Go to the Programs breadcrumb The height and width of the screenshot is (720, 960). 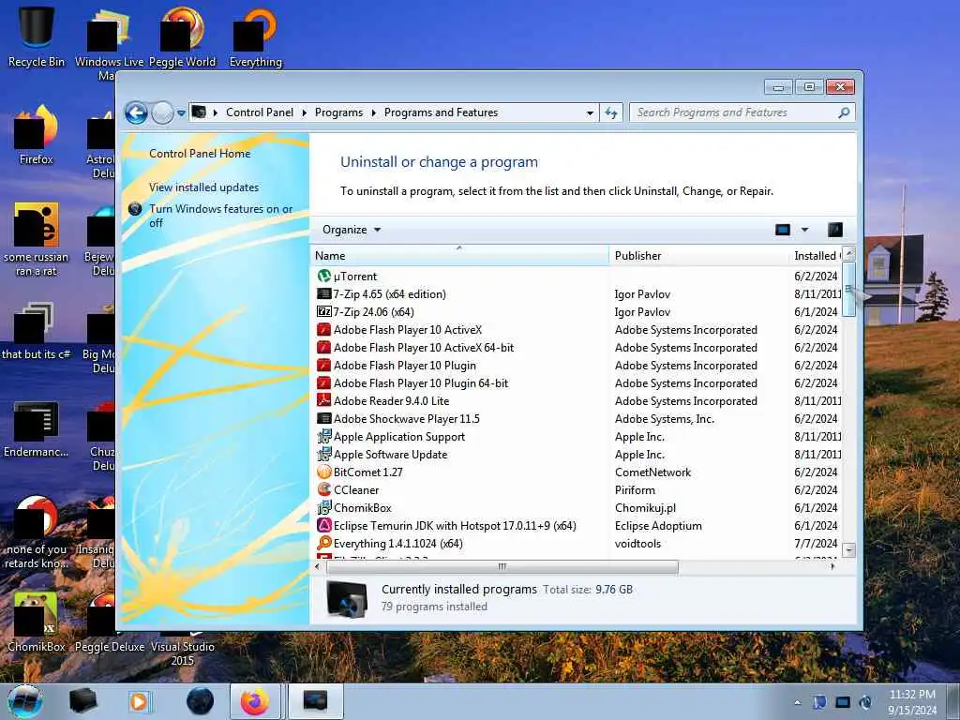tap(338, 112)
